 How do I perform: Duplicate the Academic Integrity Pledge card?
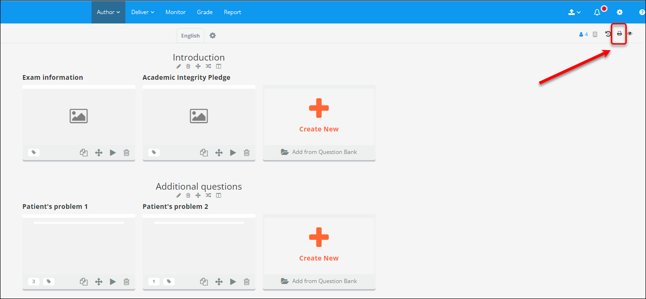[x=204, y=153]
